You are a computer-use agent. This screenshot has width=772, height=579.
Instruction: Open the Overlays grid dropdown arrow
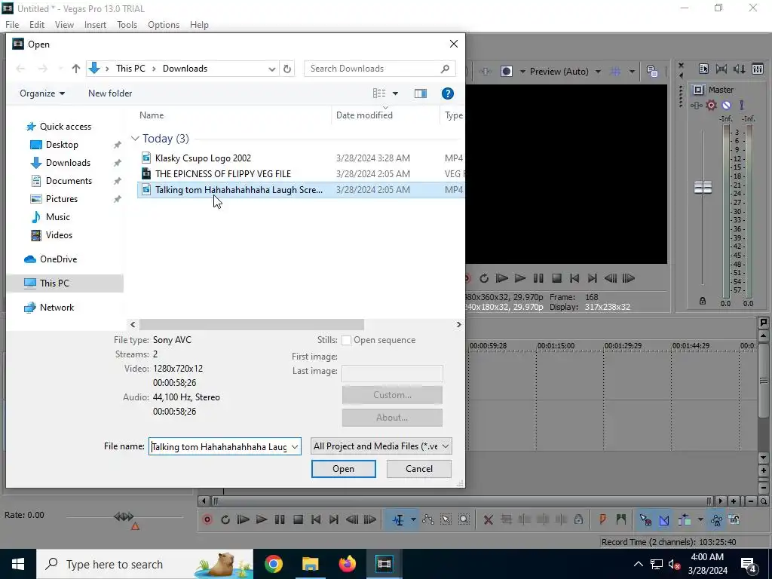[x=632, y=72]
